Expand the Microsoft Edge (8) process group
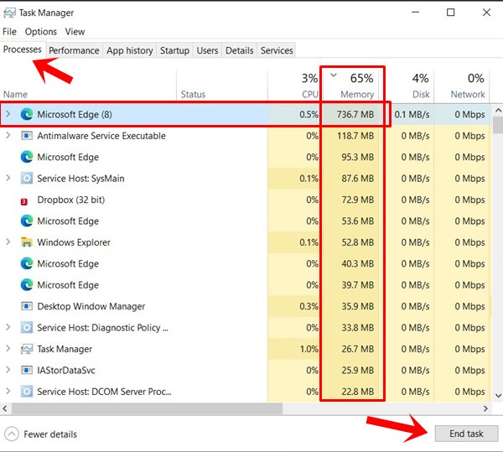Screen dimensions: 503x452 click(x=8, y=114)
